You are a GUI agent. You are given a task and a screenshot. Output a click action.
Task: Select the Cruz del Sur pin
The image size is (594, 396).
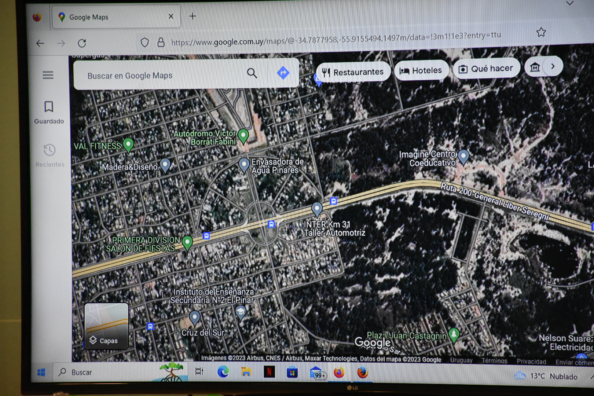coord(195,318)
